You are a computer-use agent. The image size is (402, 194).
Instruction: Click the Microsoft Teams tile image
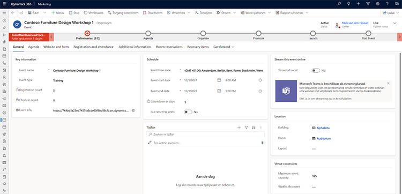tap(286, 91)
